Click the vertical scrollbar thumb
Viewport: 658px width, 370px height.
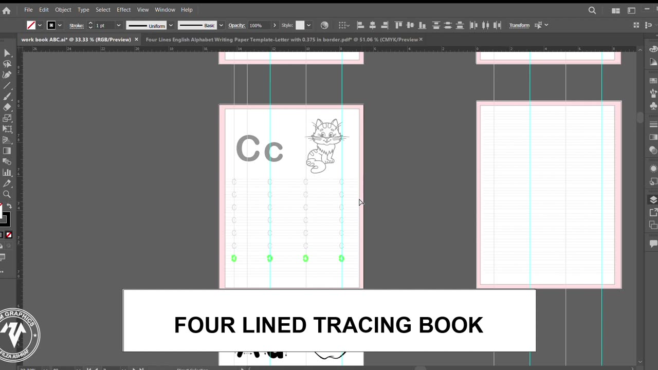(640, 117)
